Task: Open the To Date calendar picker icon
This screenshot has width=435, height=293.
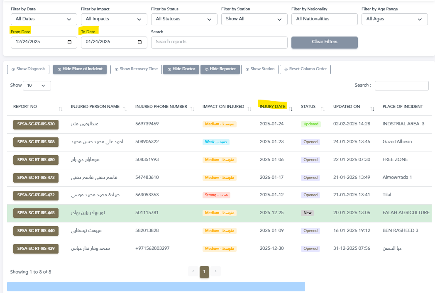Action: 139,42
